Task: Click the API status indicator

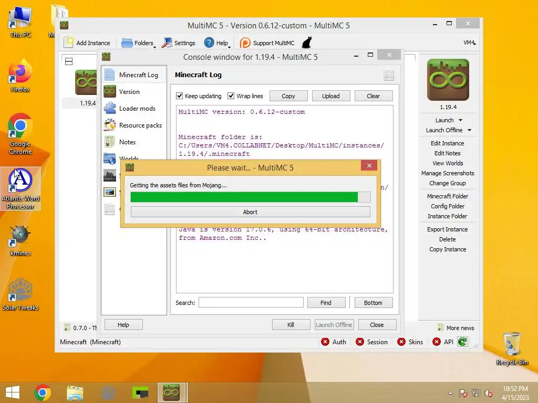Action: click(443, 342)
